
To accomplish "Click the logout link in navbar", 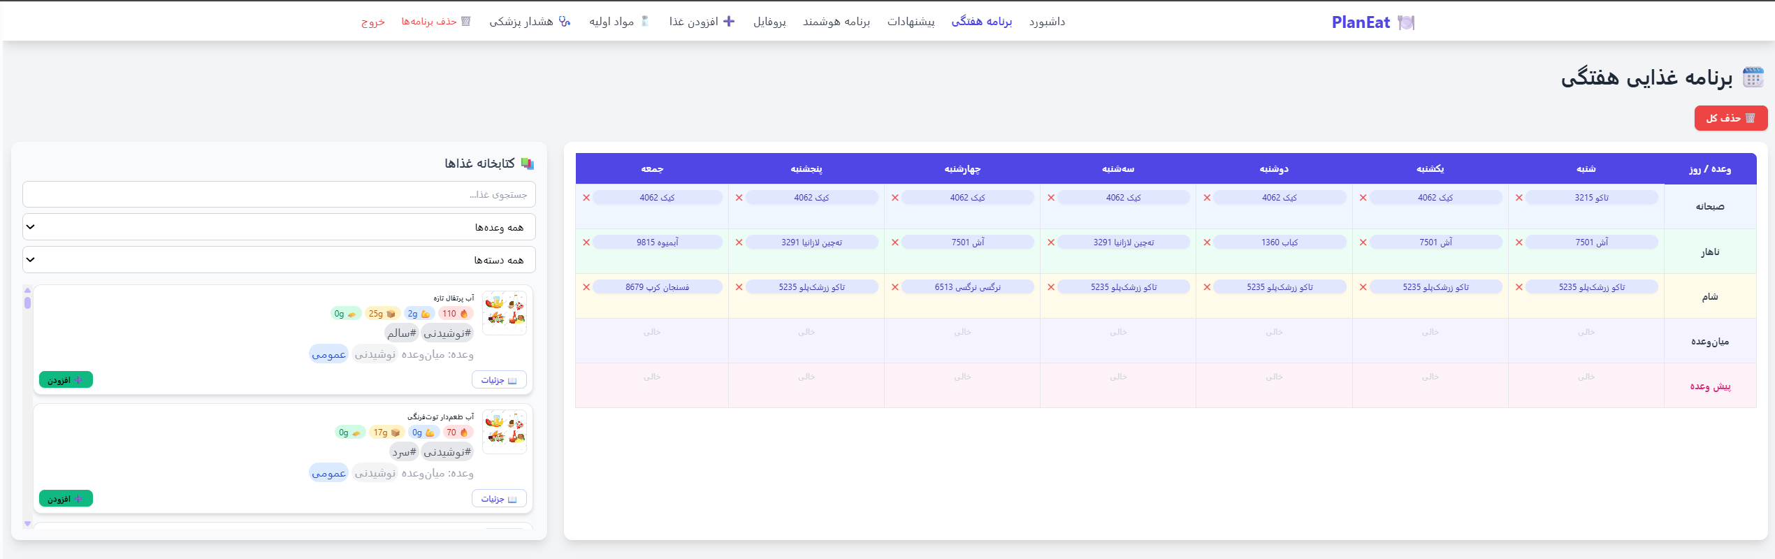I will coord(373,22).
